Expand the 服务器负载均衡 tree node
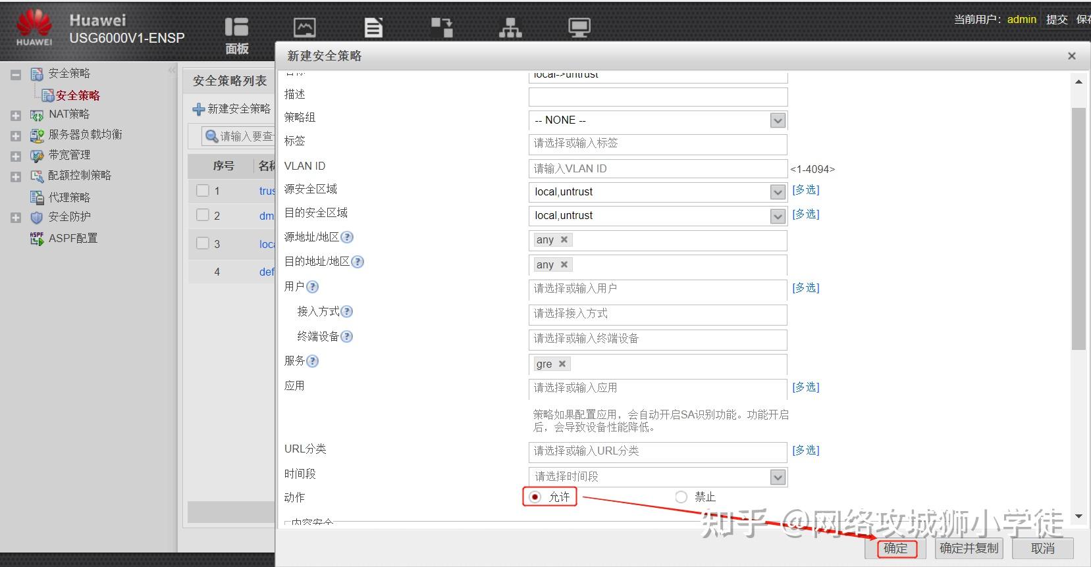 16,136
